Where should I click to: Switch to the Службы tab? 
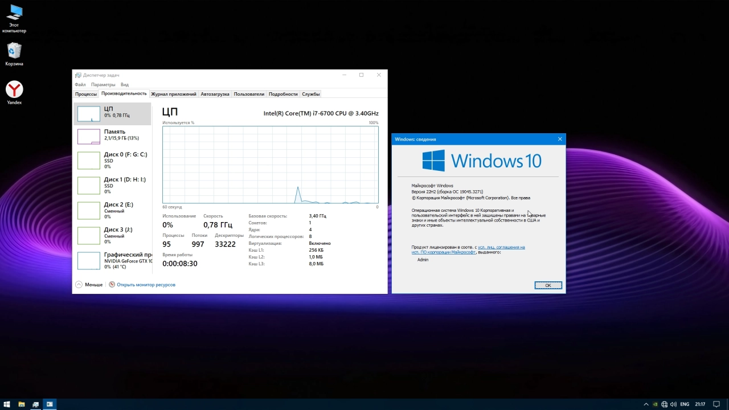click(311, 94)
